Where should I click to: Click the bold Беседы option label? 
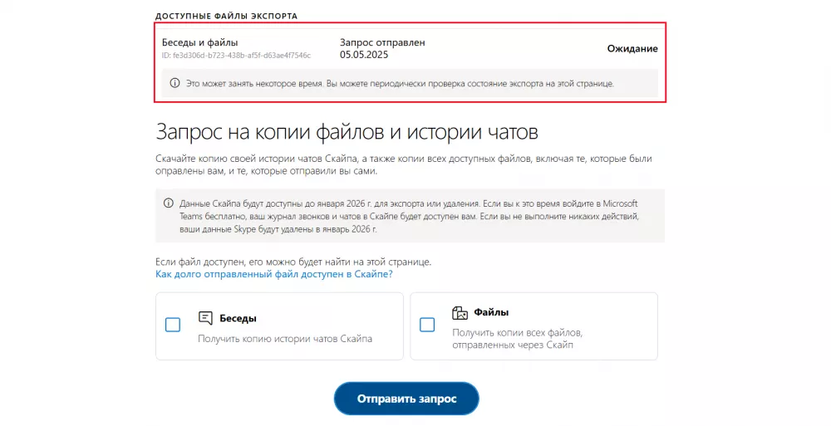[x=238, y=318]
